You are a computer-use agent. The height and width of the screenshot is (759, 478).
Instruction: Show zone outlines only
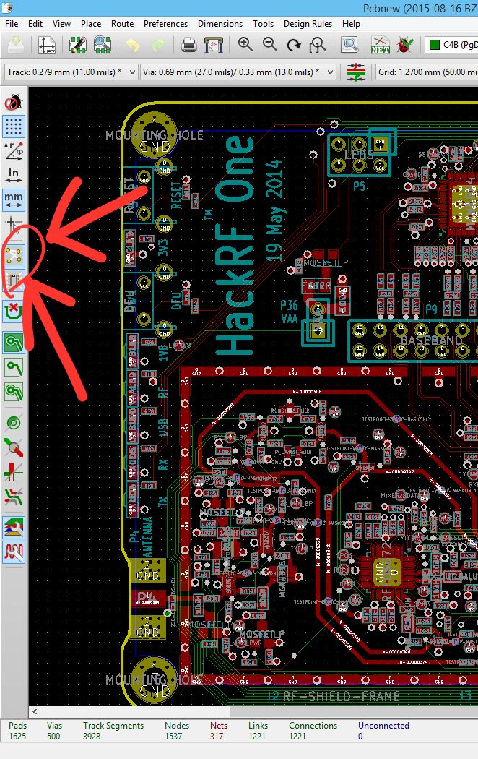coord(14,392)
